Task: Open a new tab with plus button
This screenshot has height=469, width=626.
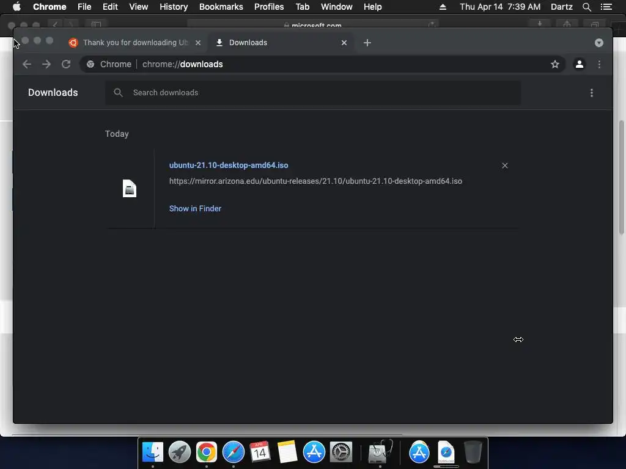Action: click(367, 43)
